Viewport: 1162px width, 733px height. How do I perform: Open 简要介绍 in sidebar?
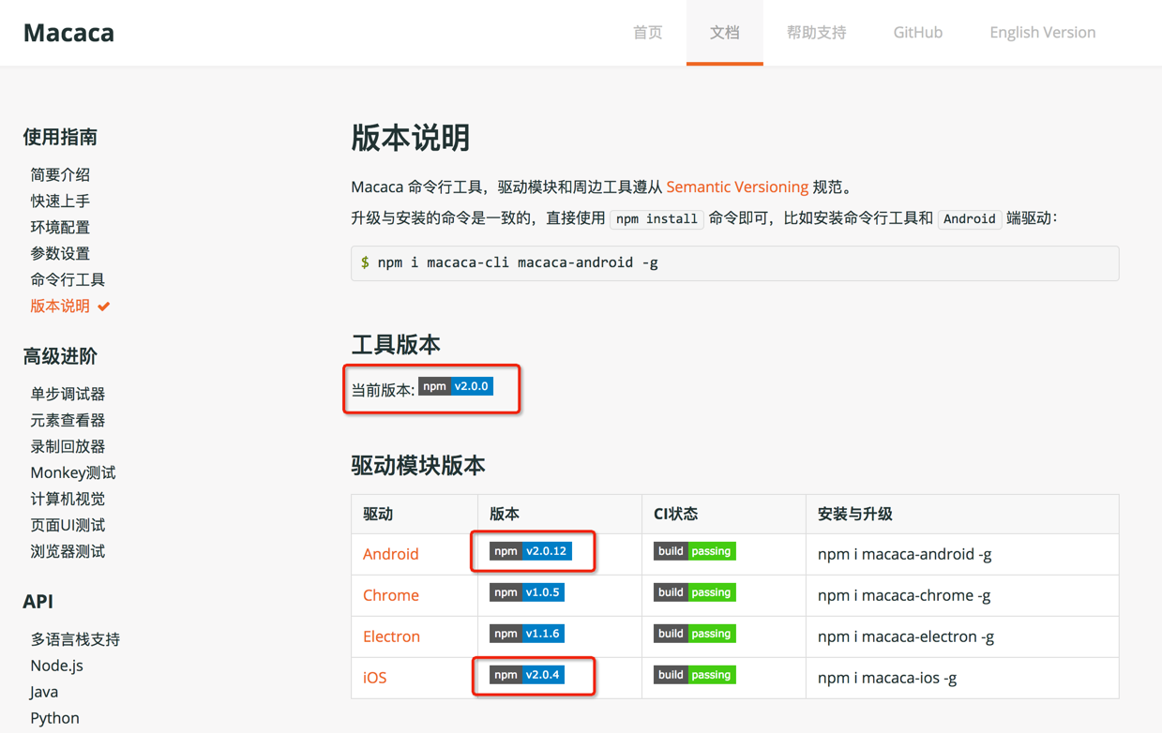click(60, 174)
